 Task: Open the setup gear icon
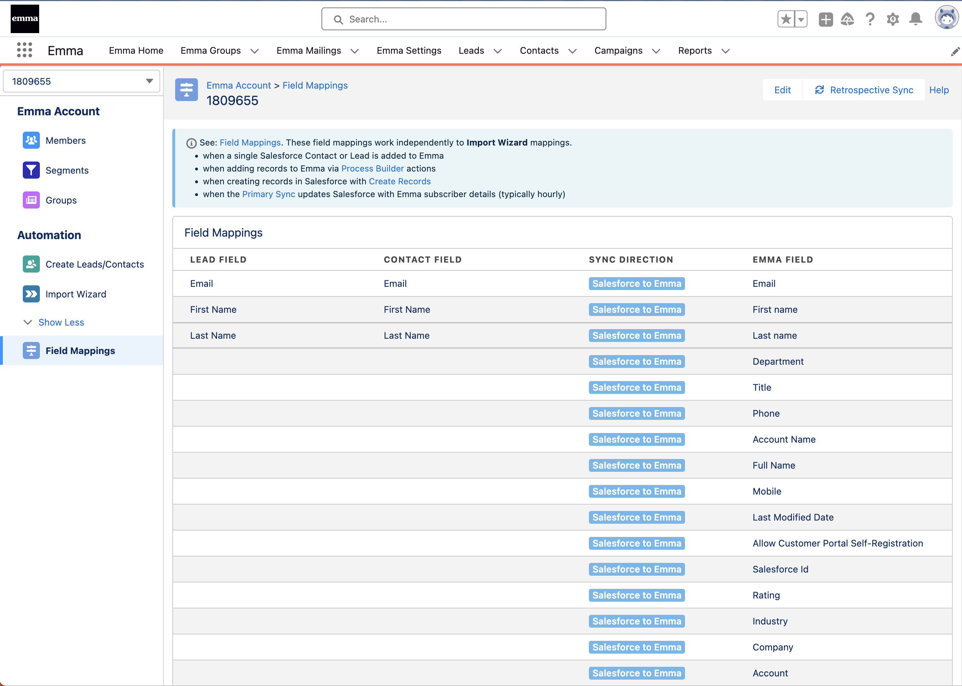[x=893, y=19]
